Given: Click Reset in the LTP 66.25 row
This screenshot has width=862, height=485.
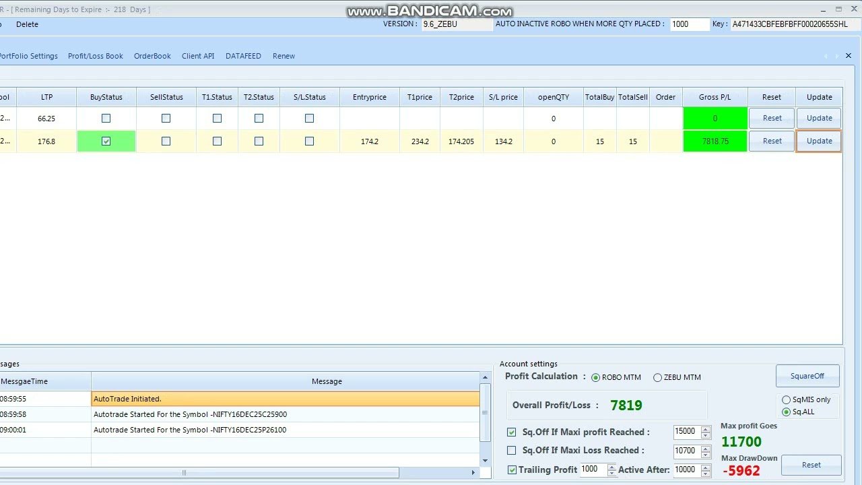Looking at the screenshot, I should (772, 118).
